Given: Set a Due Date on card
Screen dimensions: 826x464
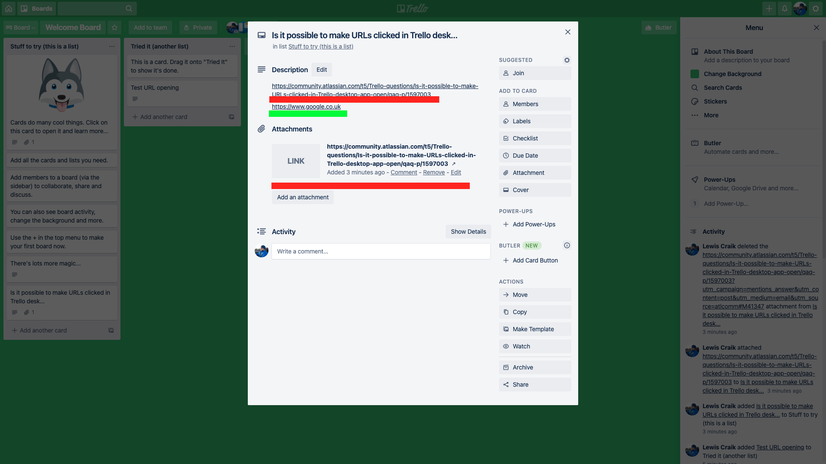Looking at the screenshot, I should coord(535,156).
